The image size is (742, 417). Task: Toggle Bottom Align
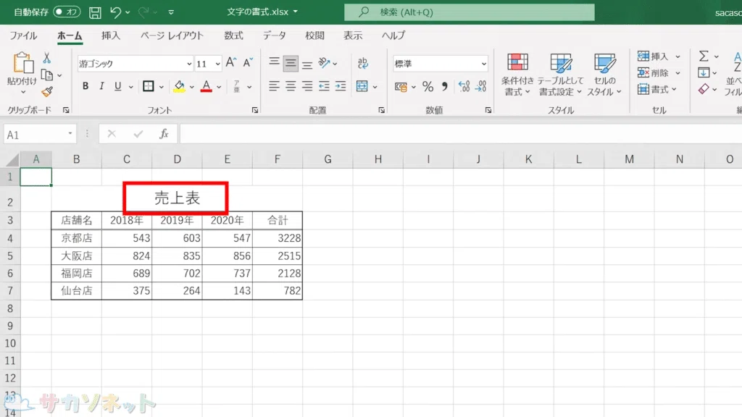coord(307,64)
